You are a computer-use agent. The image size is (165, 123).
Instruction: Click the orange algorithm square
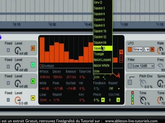coord(132,93)
